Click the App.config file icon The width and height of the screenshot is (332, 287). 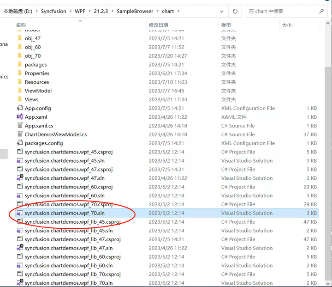20,108
